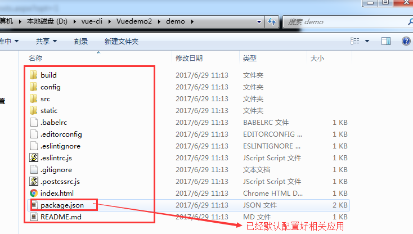Select the static folder icon
This screenshot has height=234, width=413.
coord(33,111)
